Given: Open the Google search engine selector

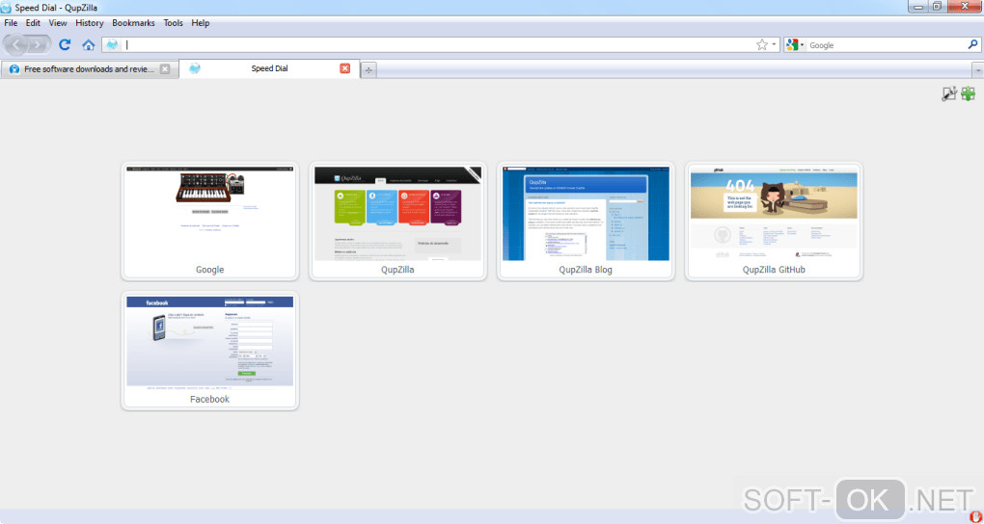Looking at the screenshot, I should click(795, 44).
